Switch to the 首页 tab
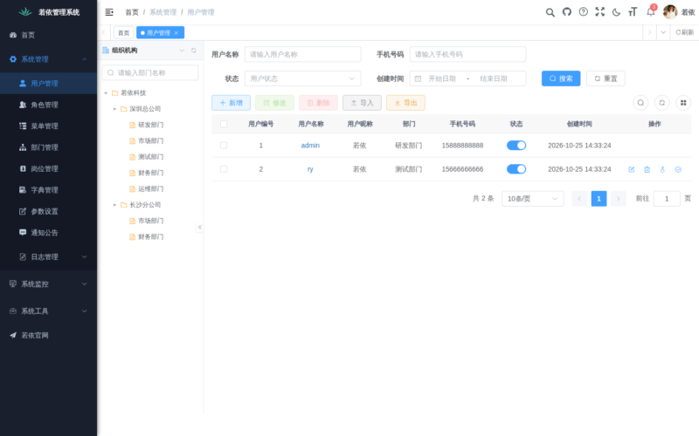The width and height of the screenshot is (699, 436). point(123,33)
